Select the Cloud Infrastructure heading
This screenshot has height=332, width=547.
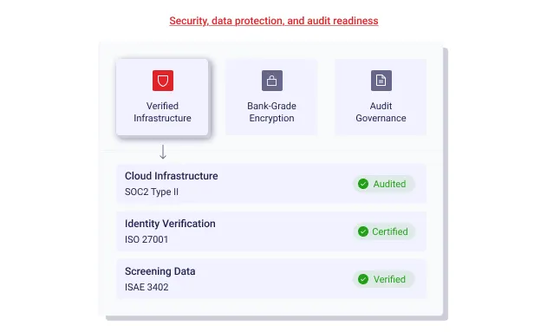coord(172,176)
